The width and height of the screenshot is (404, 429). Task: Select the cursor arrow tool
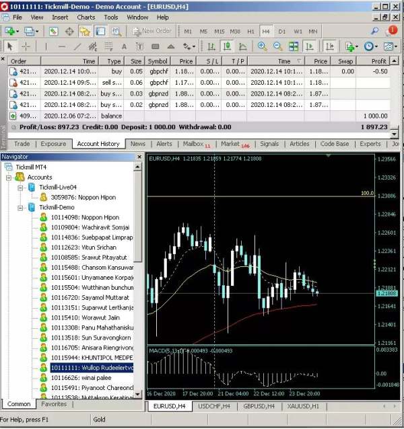pos(10,46)
